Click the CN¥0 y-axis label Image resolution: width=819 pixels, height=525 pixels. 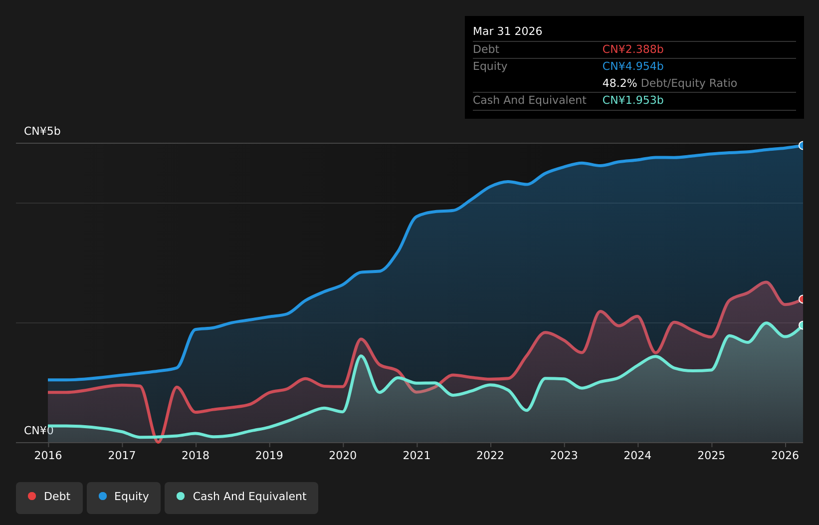coord(39,431)
